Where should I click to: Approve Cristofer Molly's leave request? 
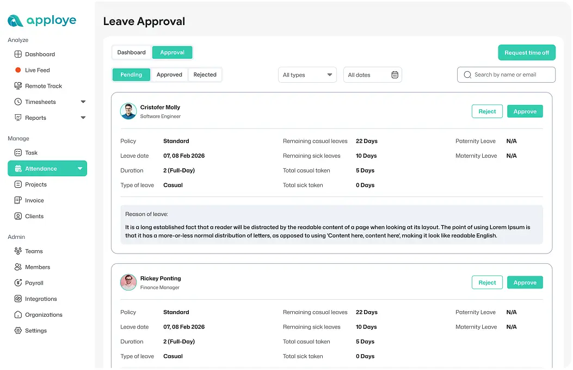tap(525, 112)
